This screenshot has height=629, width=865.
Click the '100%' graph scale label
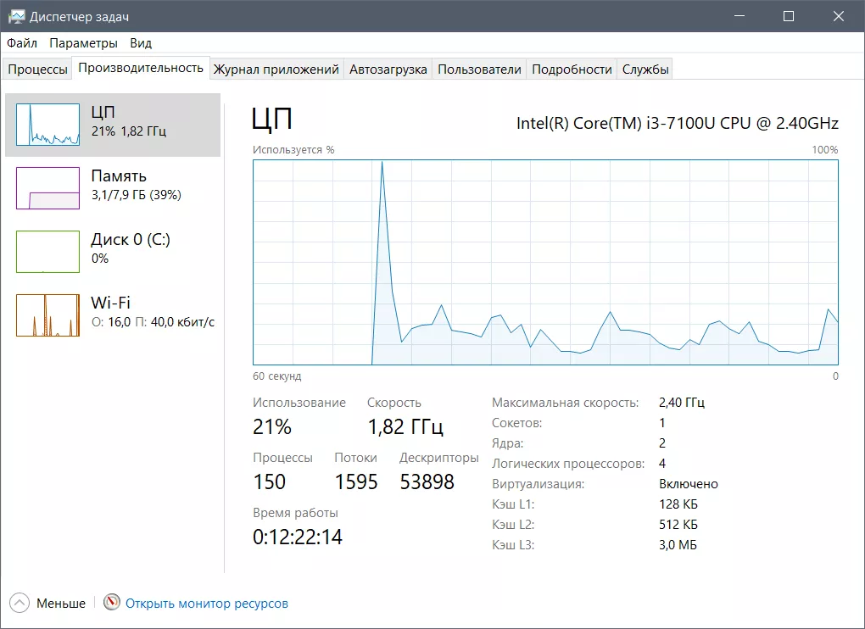pos(825,150)
